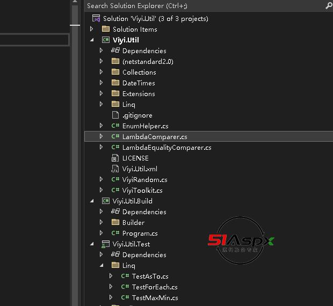333x306 pixels.
Task: Click the test project icon beside Viyi.Util.Test
Action: tap(105, 244)
